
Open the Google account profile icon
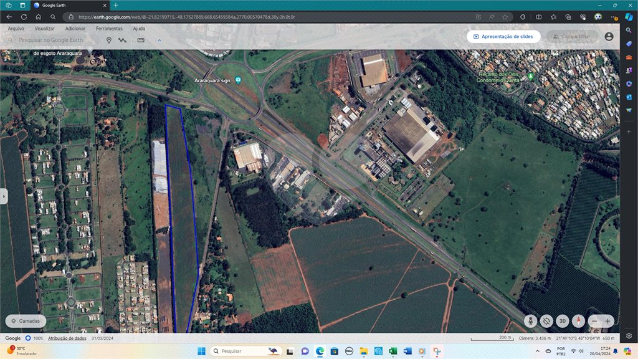(609, 36)
